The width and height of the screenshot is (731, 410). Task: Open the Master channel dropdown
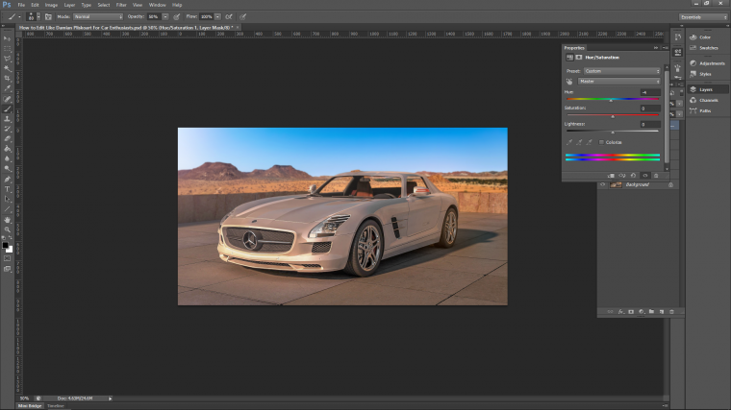click(x=619, y=82)
